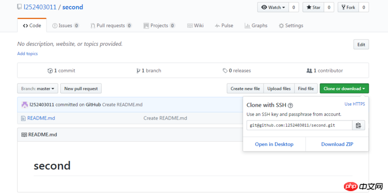
Task: Click the Find file button
Action: [306, 89]
